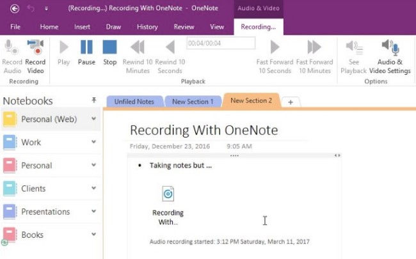Expand the Personal notebook chevron
Viewport: 416px width, 259px height.
point(93,164)
